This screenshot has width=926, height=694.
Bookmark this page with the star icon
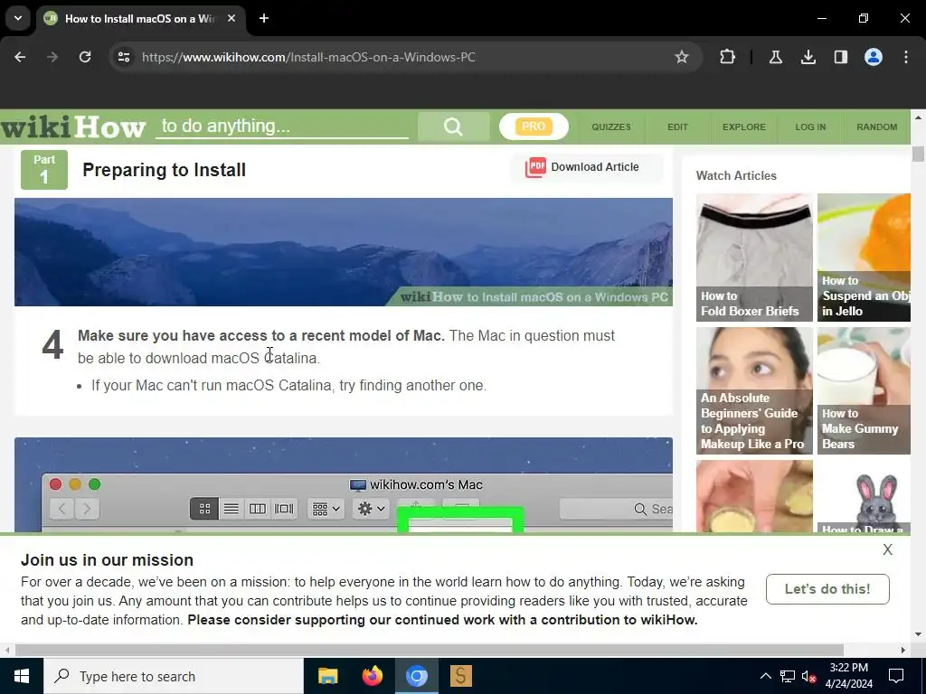(x=682, y=57)
